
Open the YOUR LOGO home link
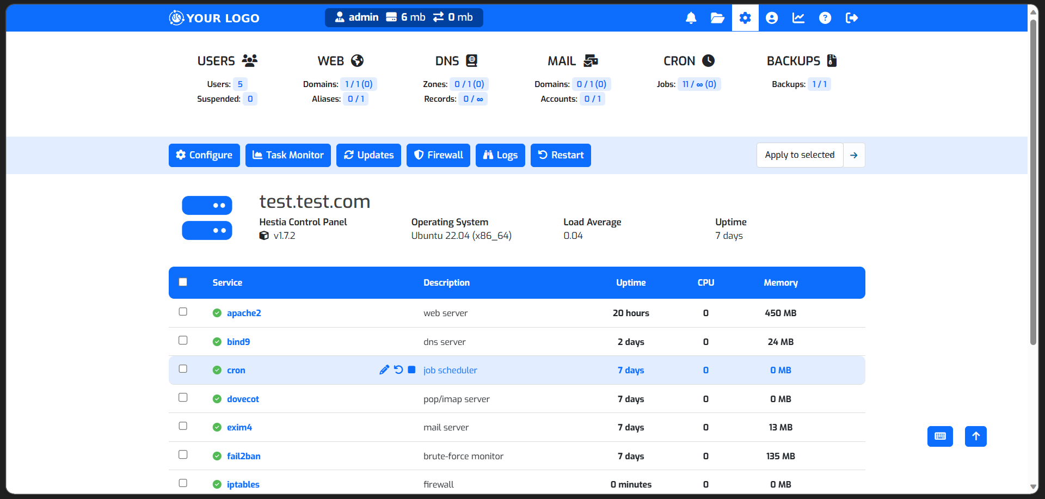tap(213, 17)
